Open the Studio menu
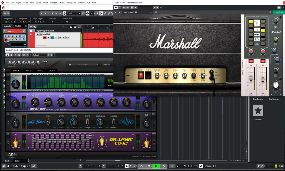This screenshot has width=285, height=171. tap(62, 3)
